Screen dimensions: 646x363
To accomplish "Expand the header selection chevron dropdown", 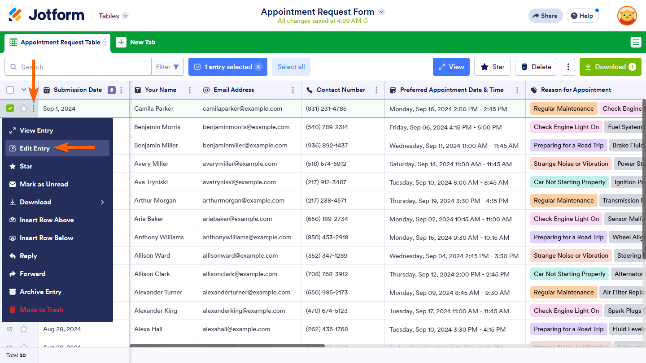I will [x=24, y=90].
